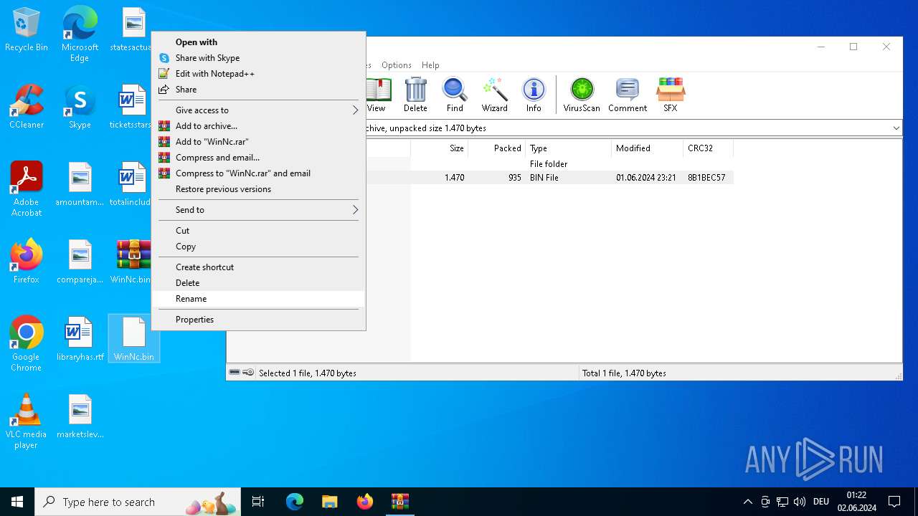Select the compareja image file on desktop

tap(80, 262)
